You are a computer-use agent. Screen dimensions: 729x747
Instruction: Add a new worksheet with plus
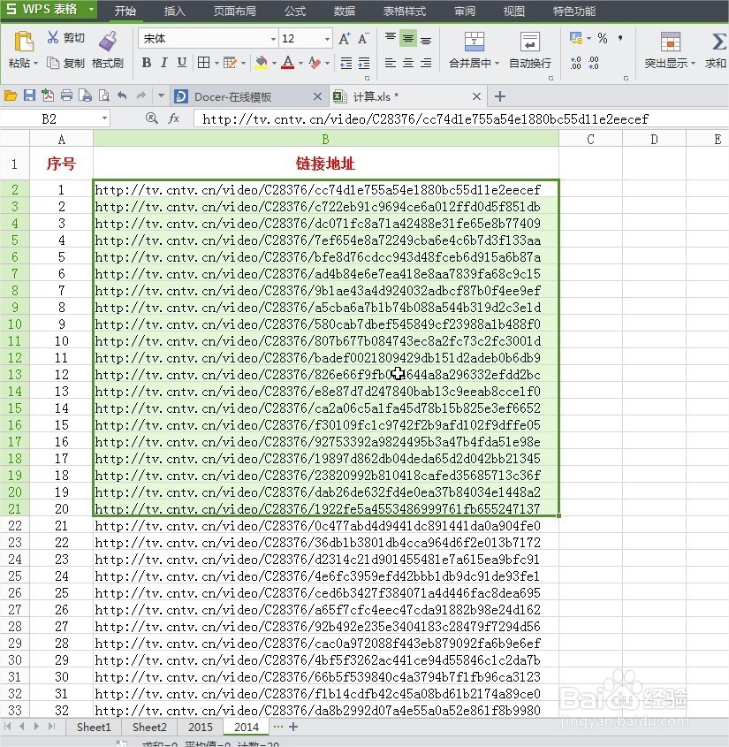click(x=293, y=727)
